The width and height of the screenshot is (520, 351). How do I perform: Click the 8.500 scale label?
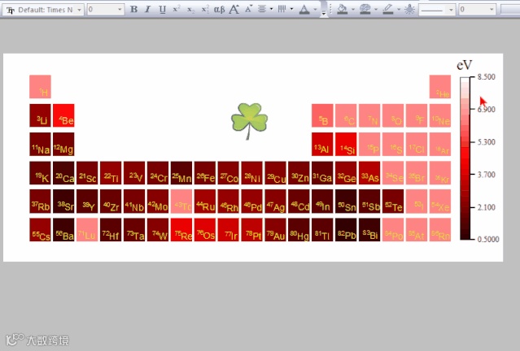487,77
